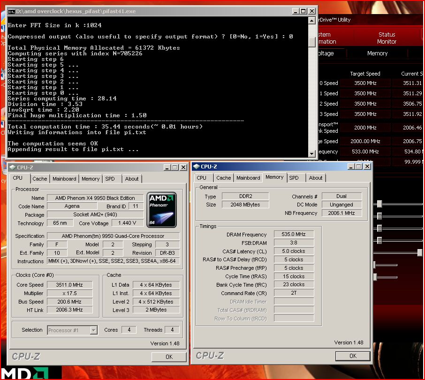Screen dimensions: 425x380
Task: Click the Channels value Dual
Action: pyautogui.click(x=342, y=196)
